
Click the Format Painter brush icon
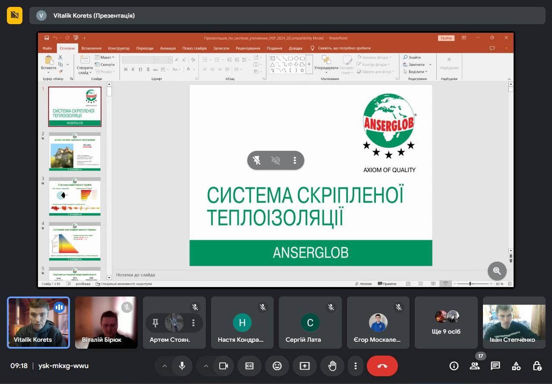pos(60,72)
